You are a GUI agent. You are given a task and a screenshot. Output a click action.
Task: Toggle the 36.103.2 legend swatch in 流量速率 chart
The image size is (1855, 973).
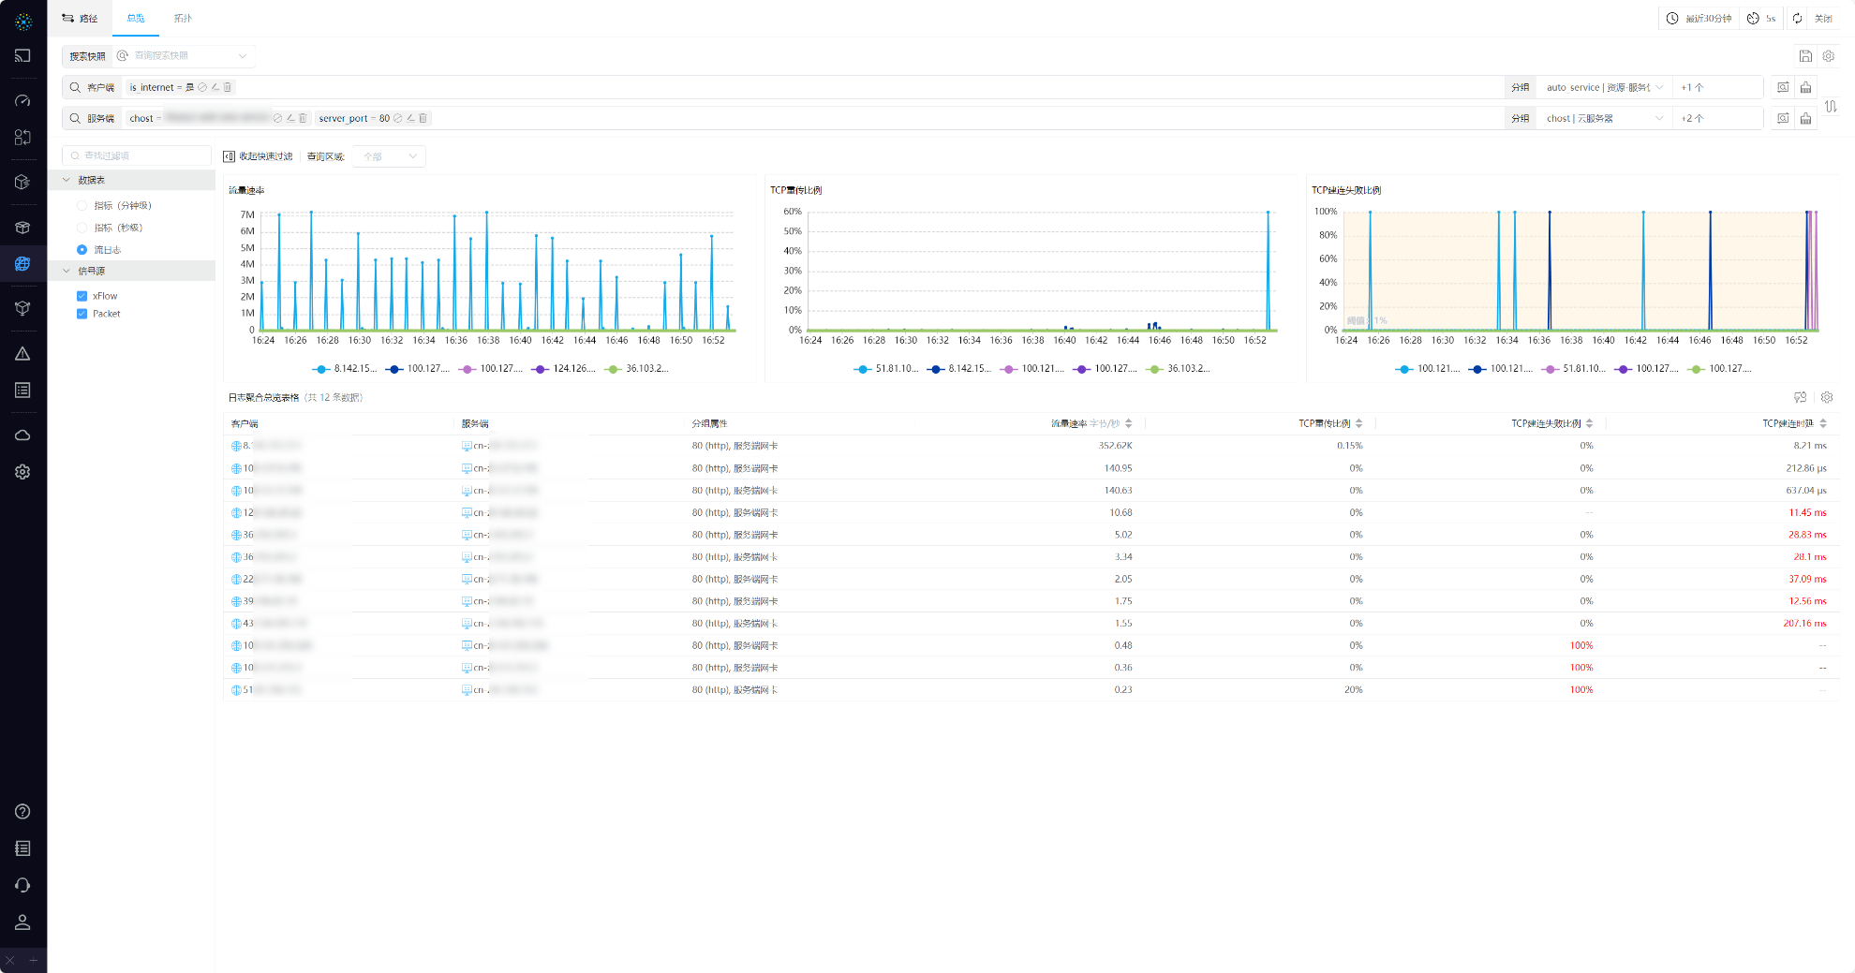pos(614,369)
